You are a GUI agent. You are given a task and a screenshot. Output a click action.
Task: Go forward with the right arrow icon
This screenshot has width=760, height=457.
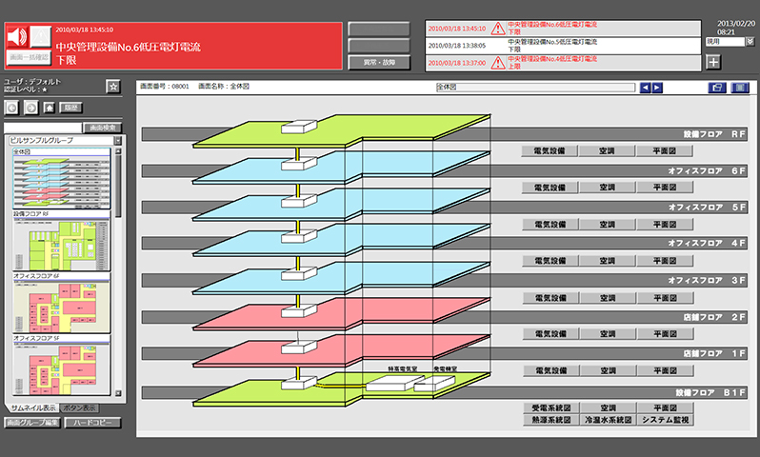pyautogui.click(x=30, y=108)
